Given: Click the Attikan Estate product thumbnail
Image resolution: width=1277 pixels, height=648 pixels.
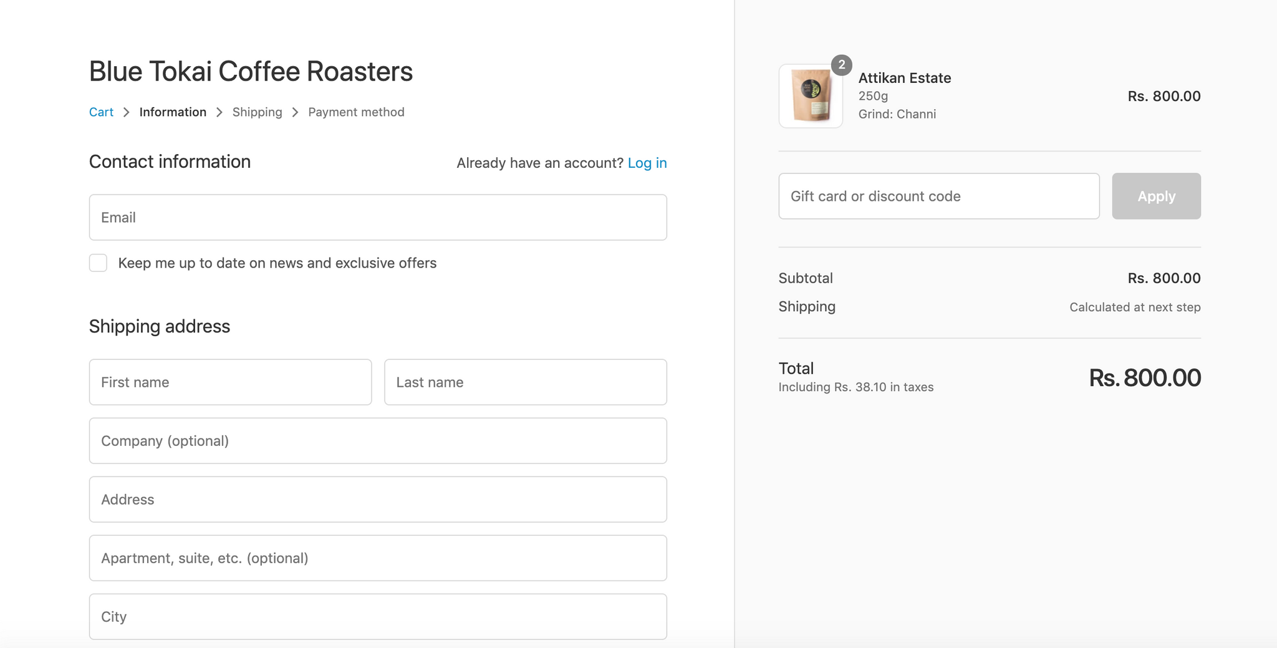Looking at the screenshot, I should tap(811, 96).
